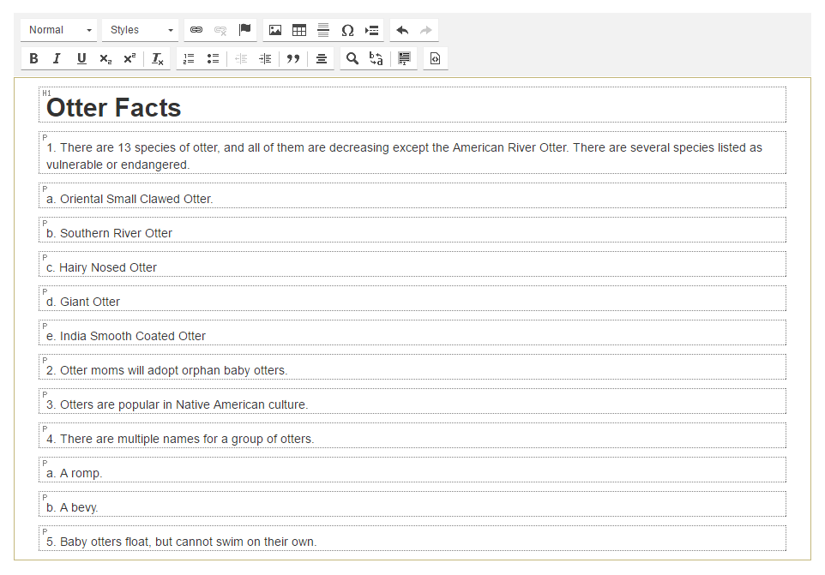
Task: Click the Unlink icon
Action: 220,30
